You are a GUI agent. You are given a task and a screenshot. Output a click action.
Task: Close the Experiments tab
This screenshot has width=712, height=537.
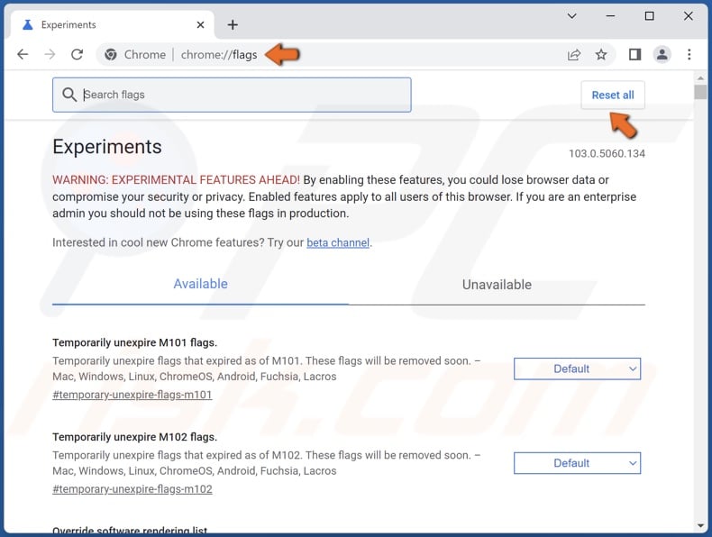(x=200, y=24)
